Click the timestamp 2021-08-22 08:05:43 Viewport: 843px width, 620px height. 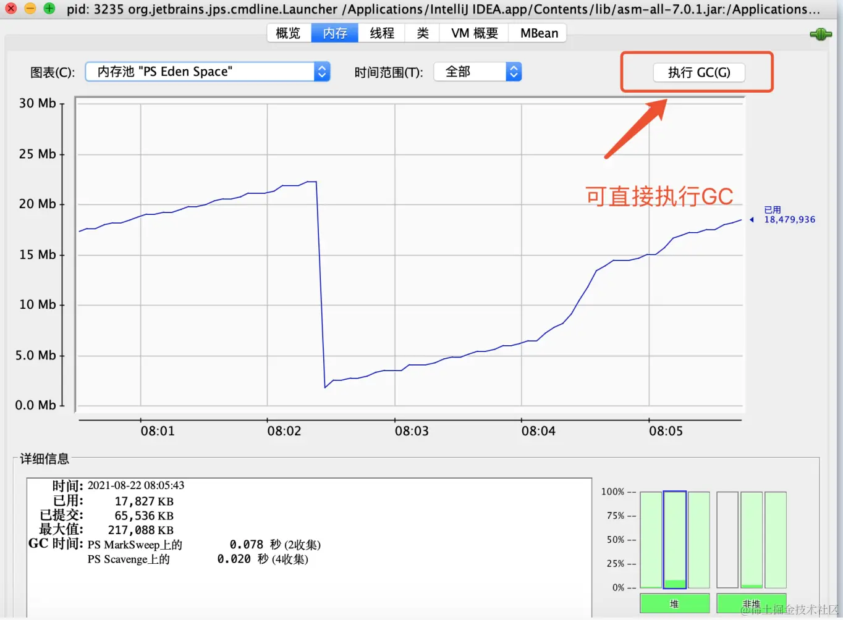[x=136, y=485]
